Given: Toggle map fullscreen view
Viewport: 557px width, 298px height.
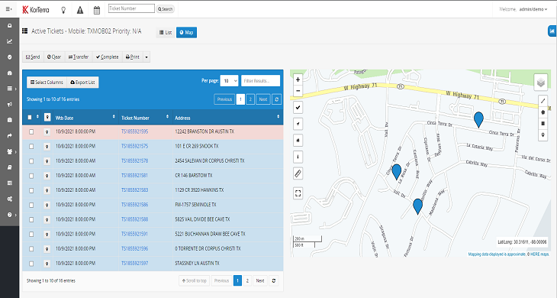Looking at the screenshot, I should pos(298,193).
